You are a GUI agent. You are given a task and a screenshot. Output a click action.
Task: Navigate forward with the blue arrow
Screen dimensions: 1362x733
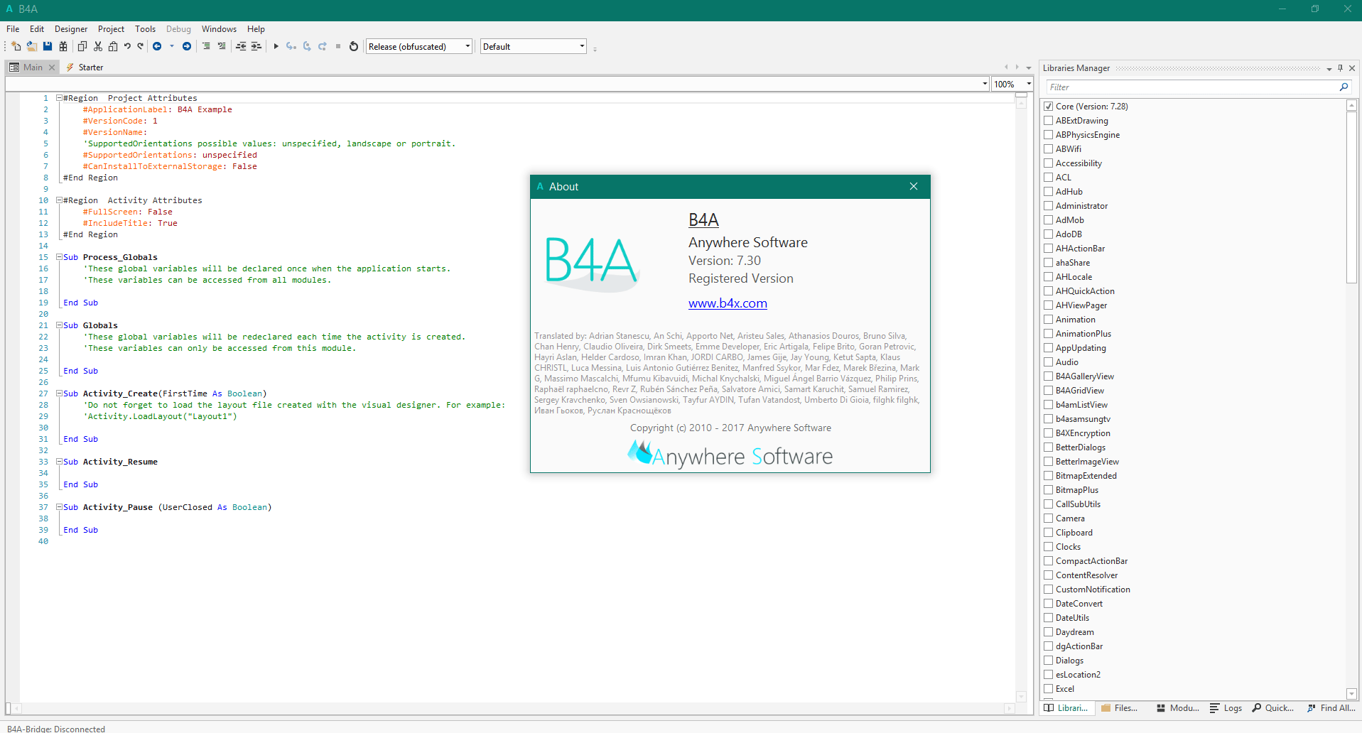(x=187, y=46)
